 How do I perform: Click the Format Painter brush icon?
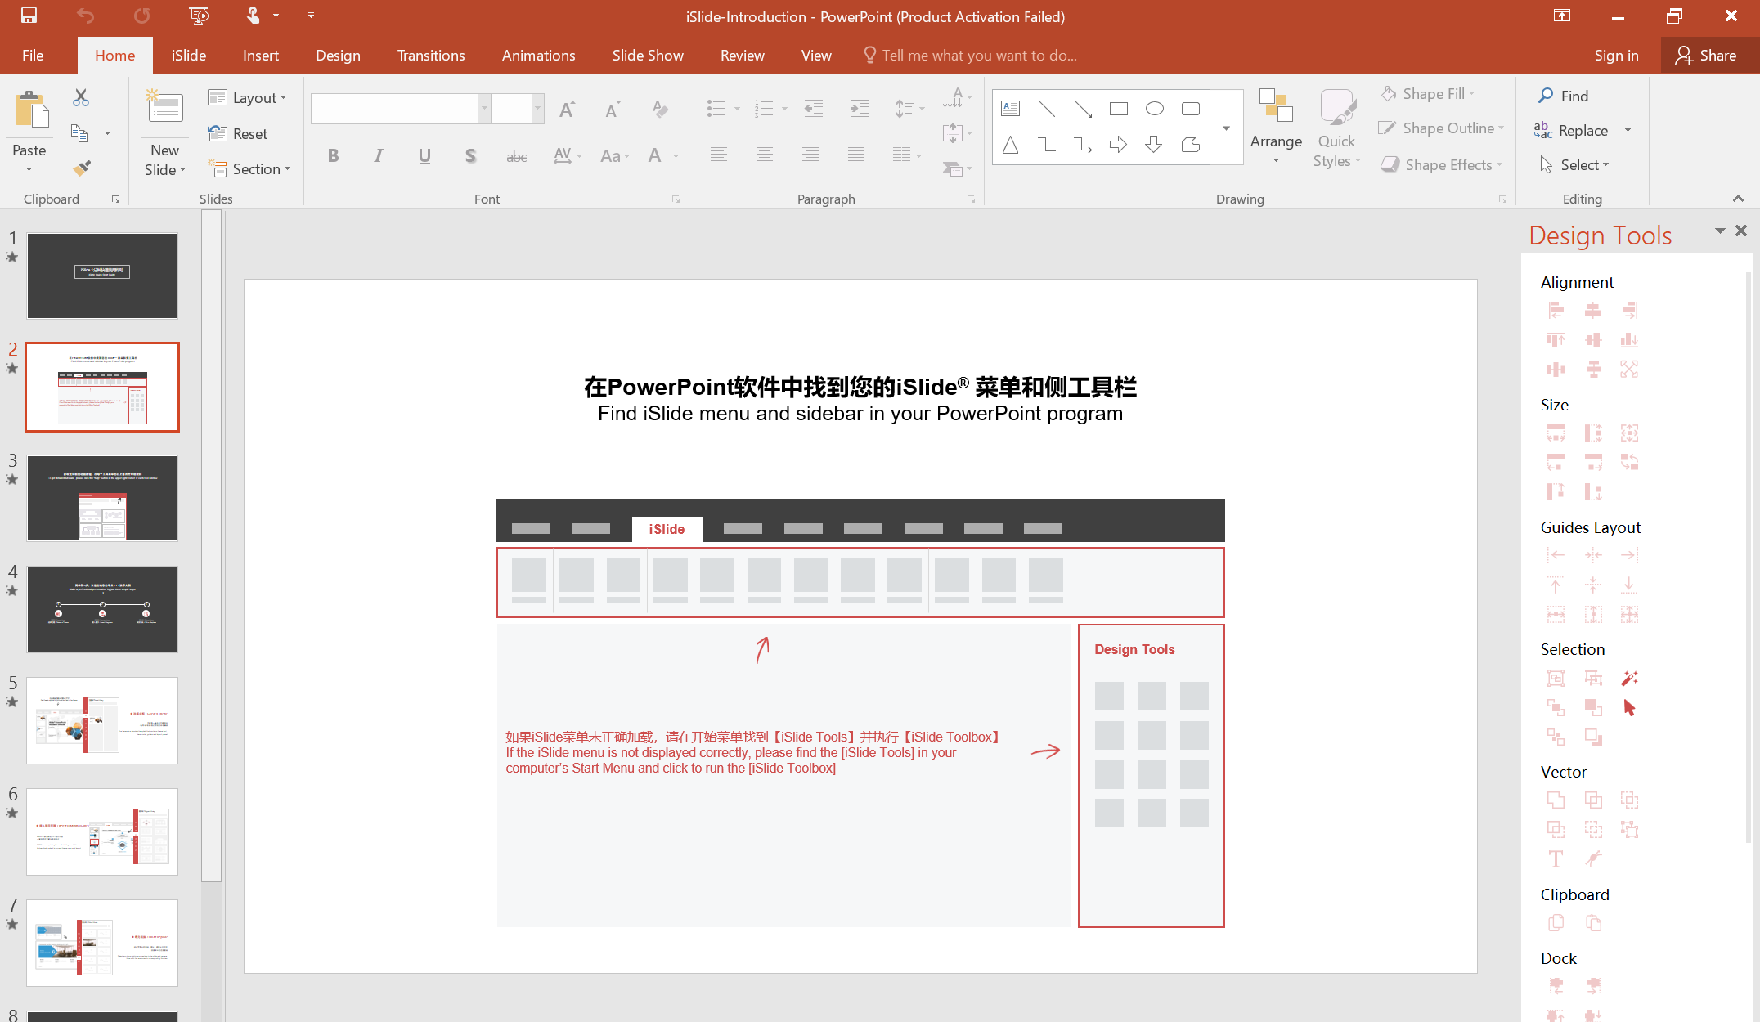81,168
